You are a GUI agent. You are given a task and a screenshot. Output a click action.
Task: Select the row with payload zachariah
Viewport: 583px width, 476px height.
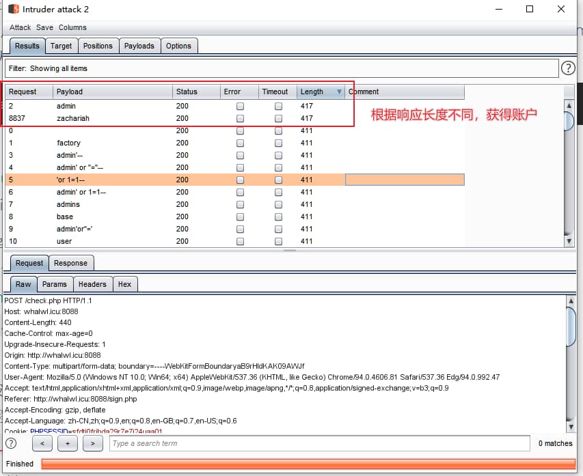[234, 119]
